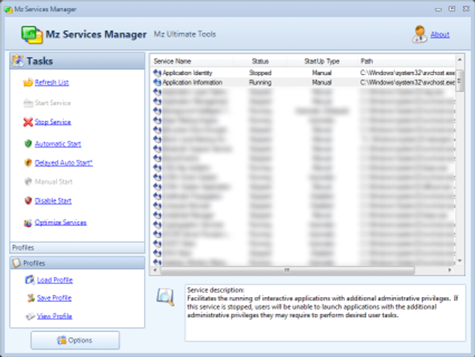475x357 pixels.
Task: Click the service list scroll up arrow
Action: (x=460, y=60)
